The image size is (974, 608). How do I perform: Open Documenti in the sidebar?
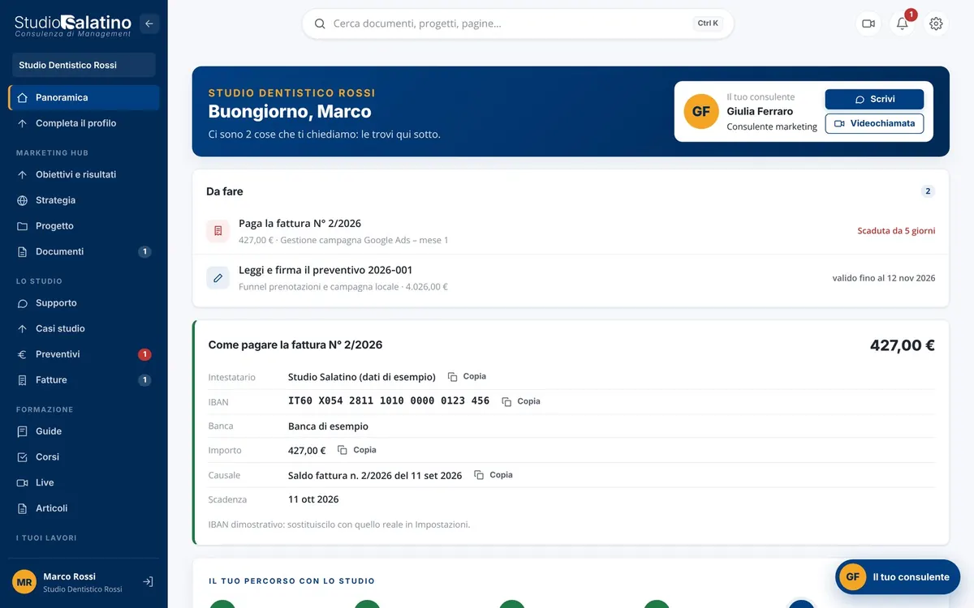[84, 251]
